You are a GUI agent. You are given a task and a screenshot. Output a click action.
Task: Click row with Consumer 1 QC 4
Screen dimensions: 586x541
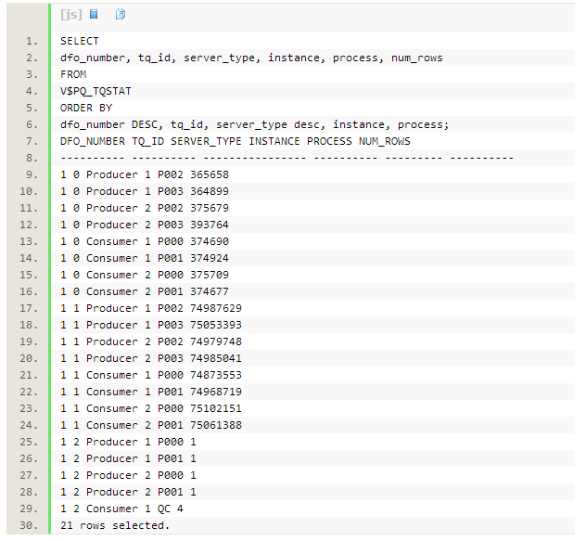(x=127, y=509)
